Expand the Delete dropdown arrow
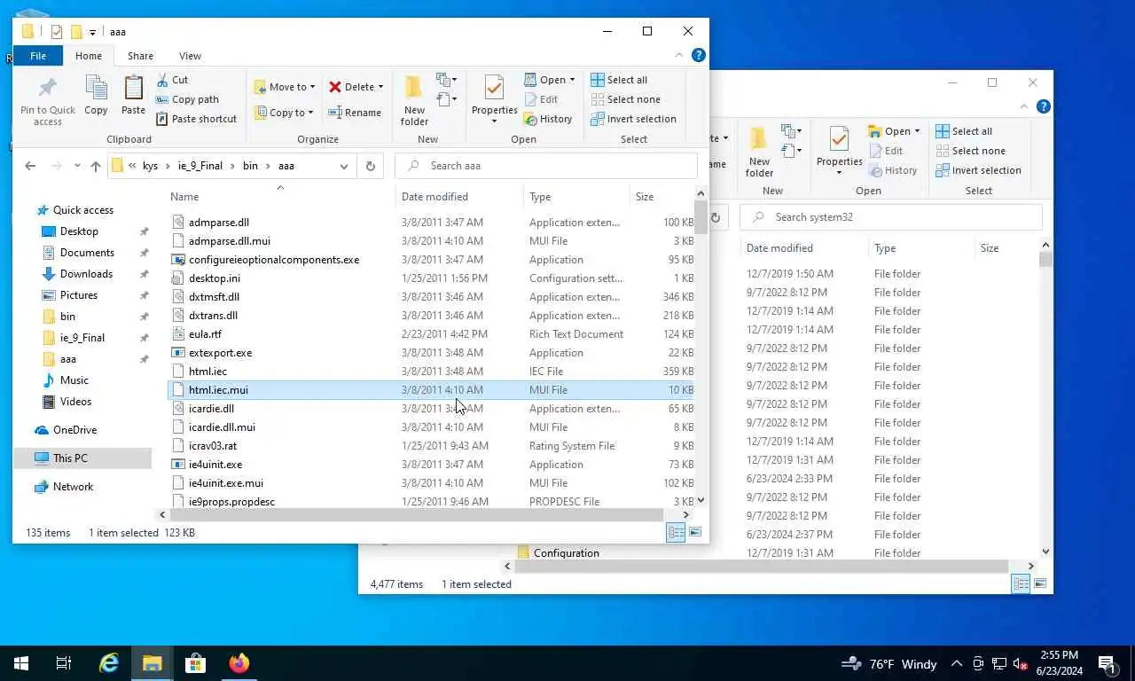 click(380, 87)
